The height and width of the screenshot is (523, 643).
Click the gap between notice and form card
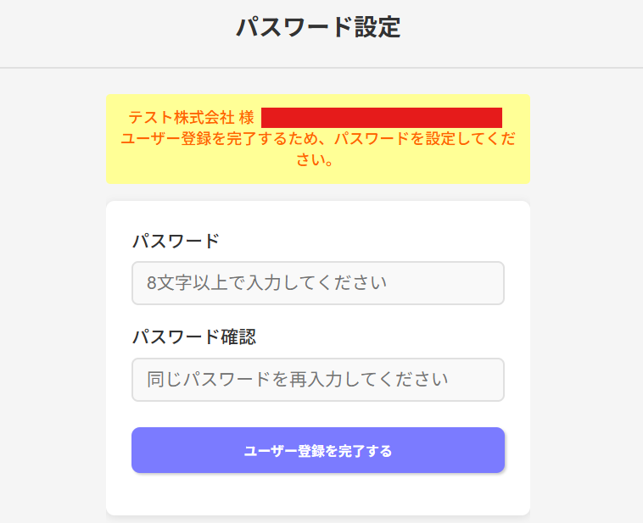(x=318, y=192)
